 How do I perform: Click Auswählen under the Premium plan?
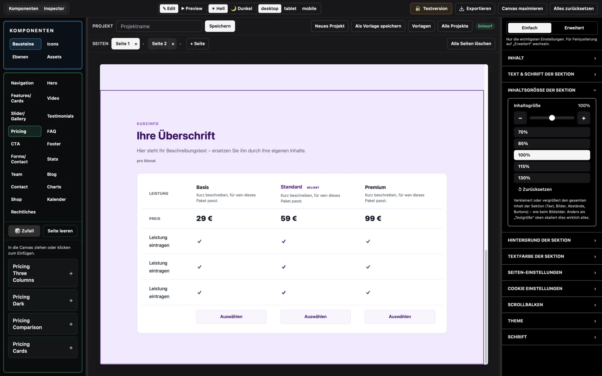[x=400, y=317]
